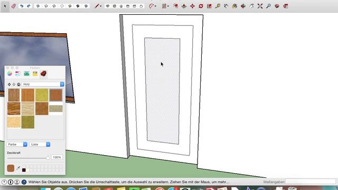The image size is (338, 190).
Task: Click the 100% opacity field
Action: click(57, 157)
